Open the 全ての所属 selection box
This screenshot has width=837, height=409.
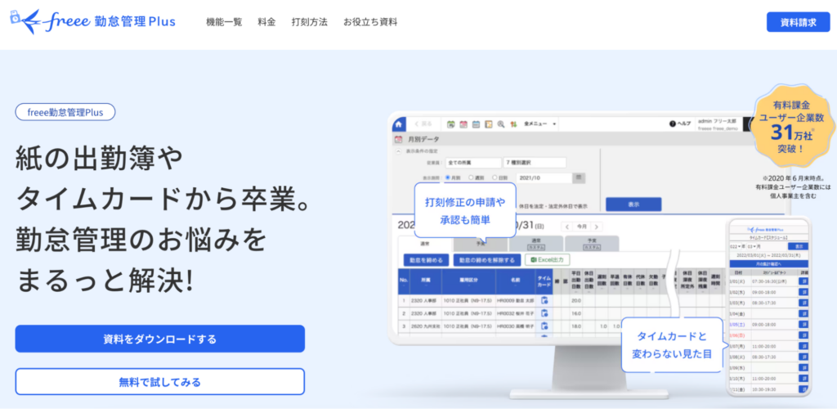point(472,163)
